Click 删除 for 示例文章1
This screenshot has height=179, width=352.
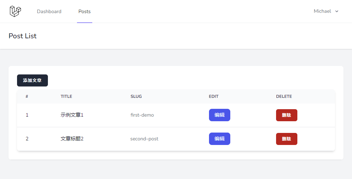click(286, 115)
